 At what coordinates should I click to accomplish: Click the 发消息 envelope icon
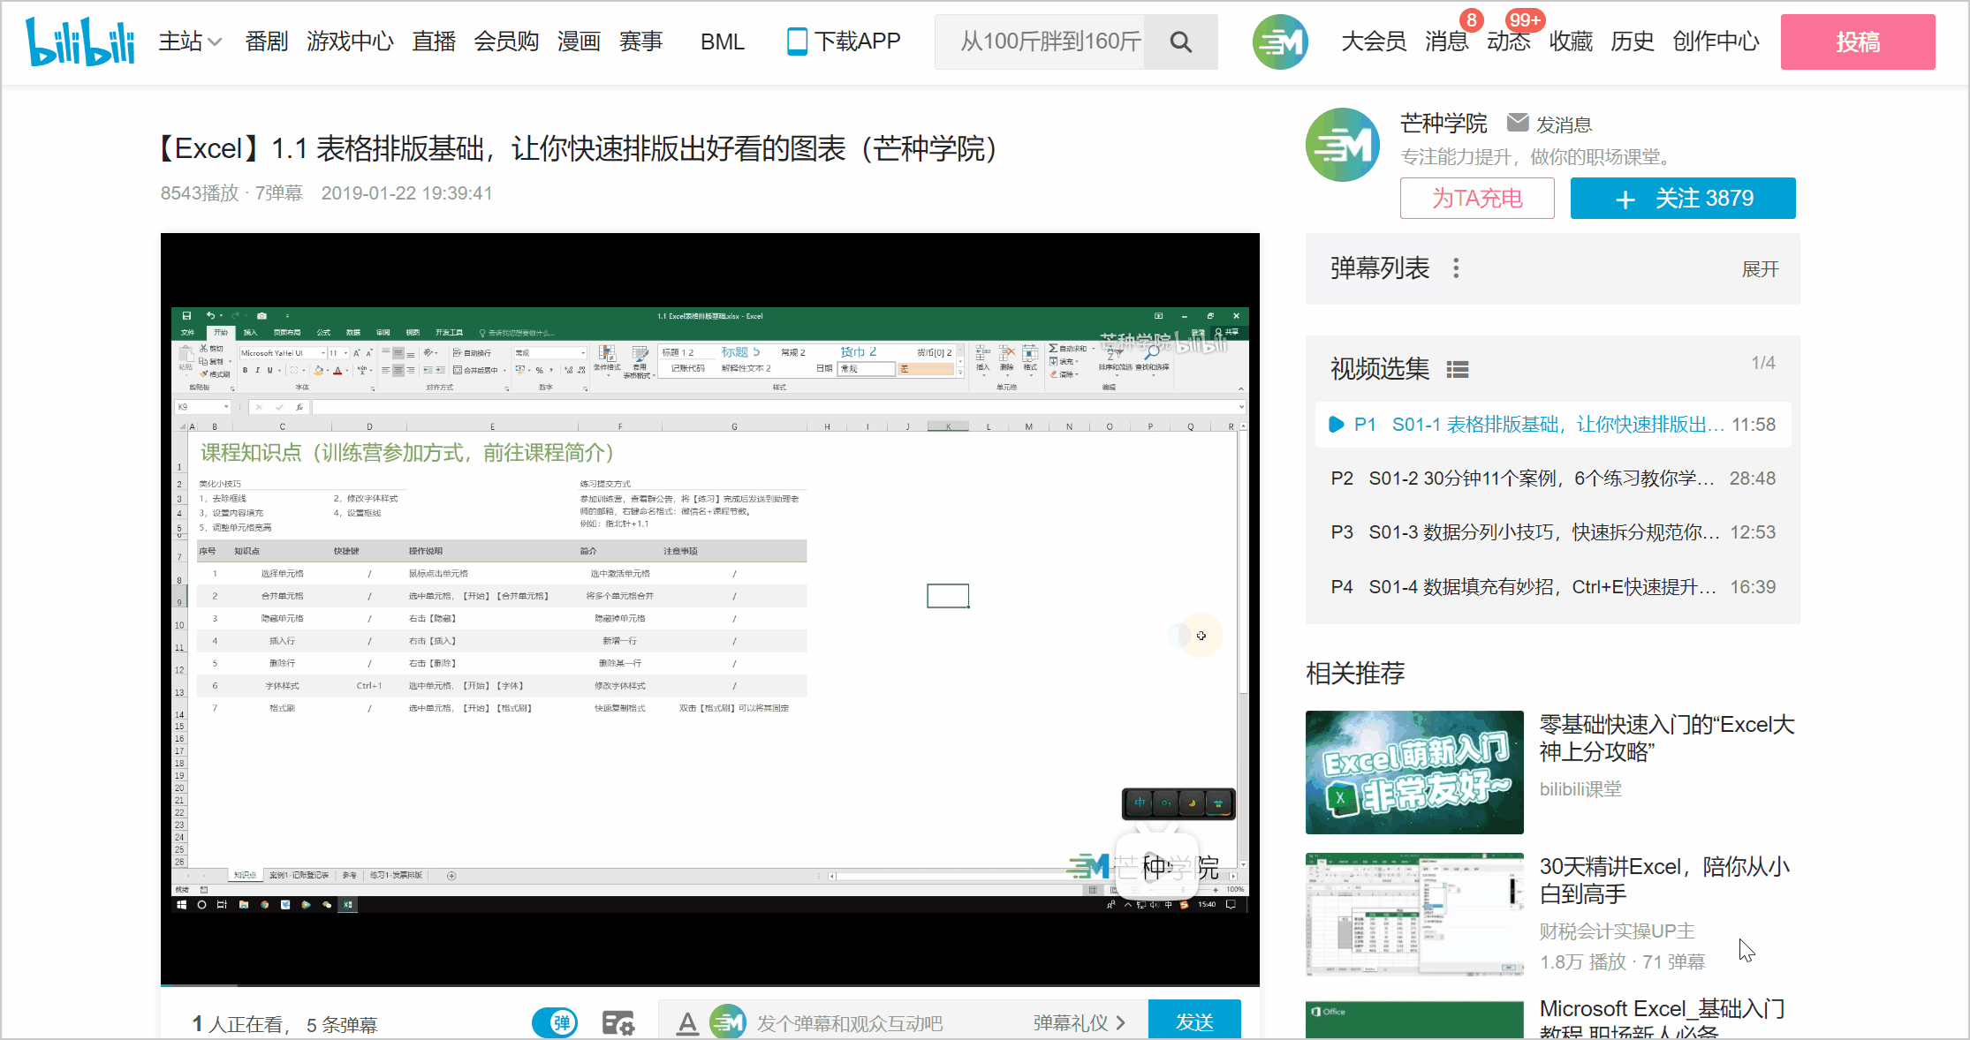(x=1518, y=123)
